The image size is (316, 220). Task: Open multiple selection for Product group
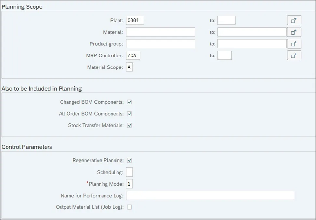[294, 44]
